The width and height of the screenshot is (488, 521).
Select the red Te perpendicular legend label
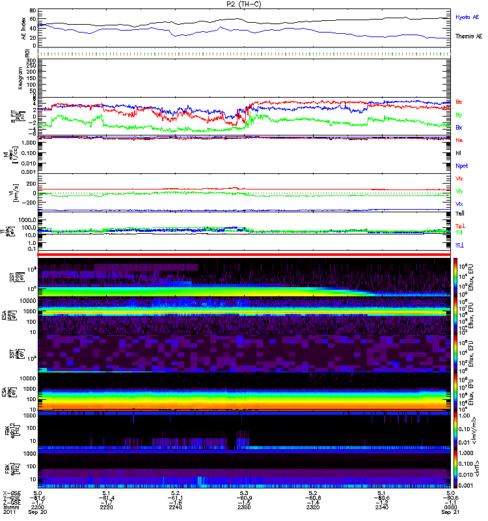tap(460, 226)
